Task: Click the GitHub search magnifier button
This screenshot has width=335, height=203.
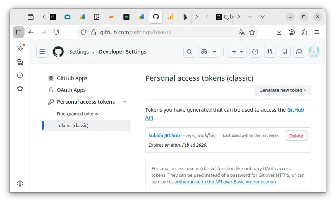Action: [189, 52]
